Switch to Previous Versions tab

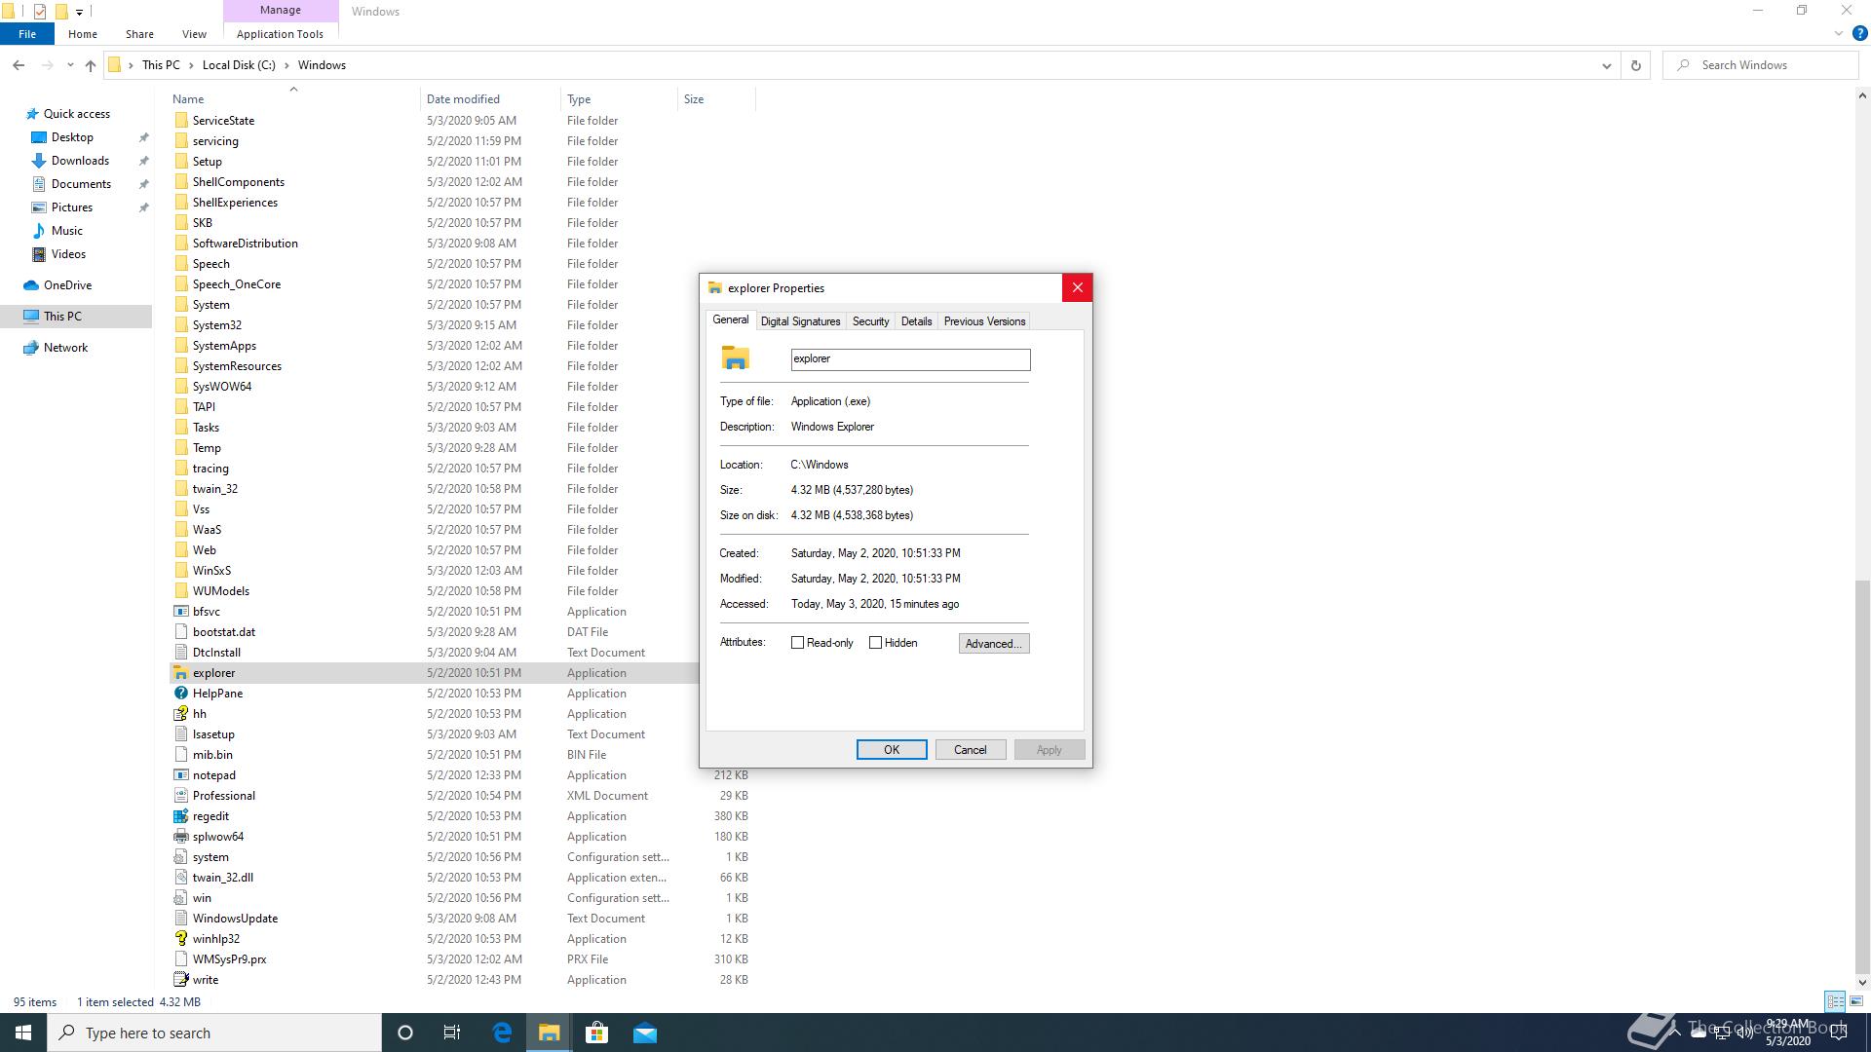tap(984, 321)
